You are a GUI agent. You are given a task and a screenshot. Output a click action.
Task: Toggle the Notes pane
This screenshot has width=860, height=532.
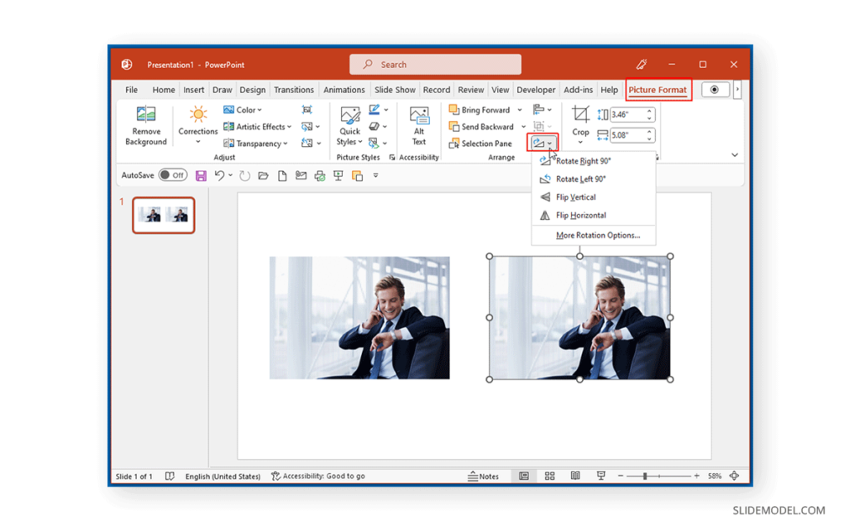tap(483, 477)
